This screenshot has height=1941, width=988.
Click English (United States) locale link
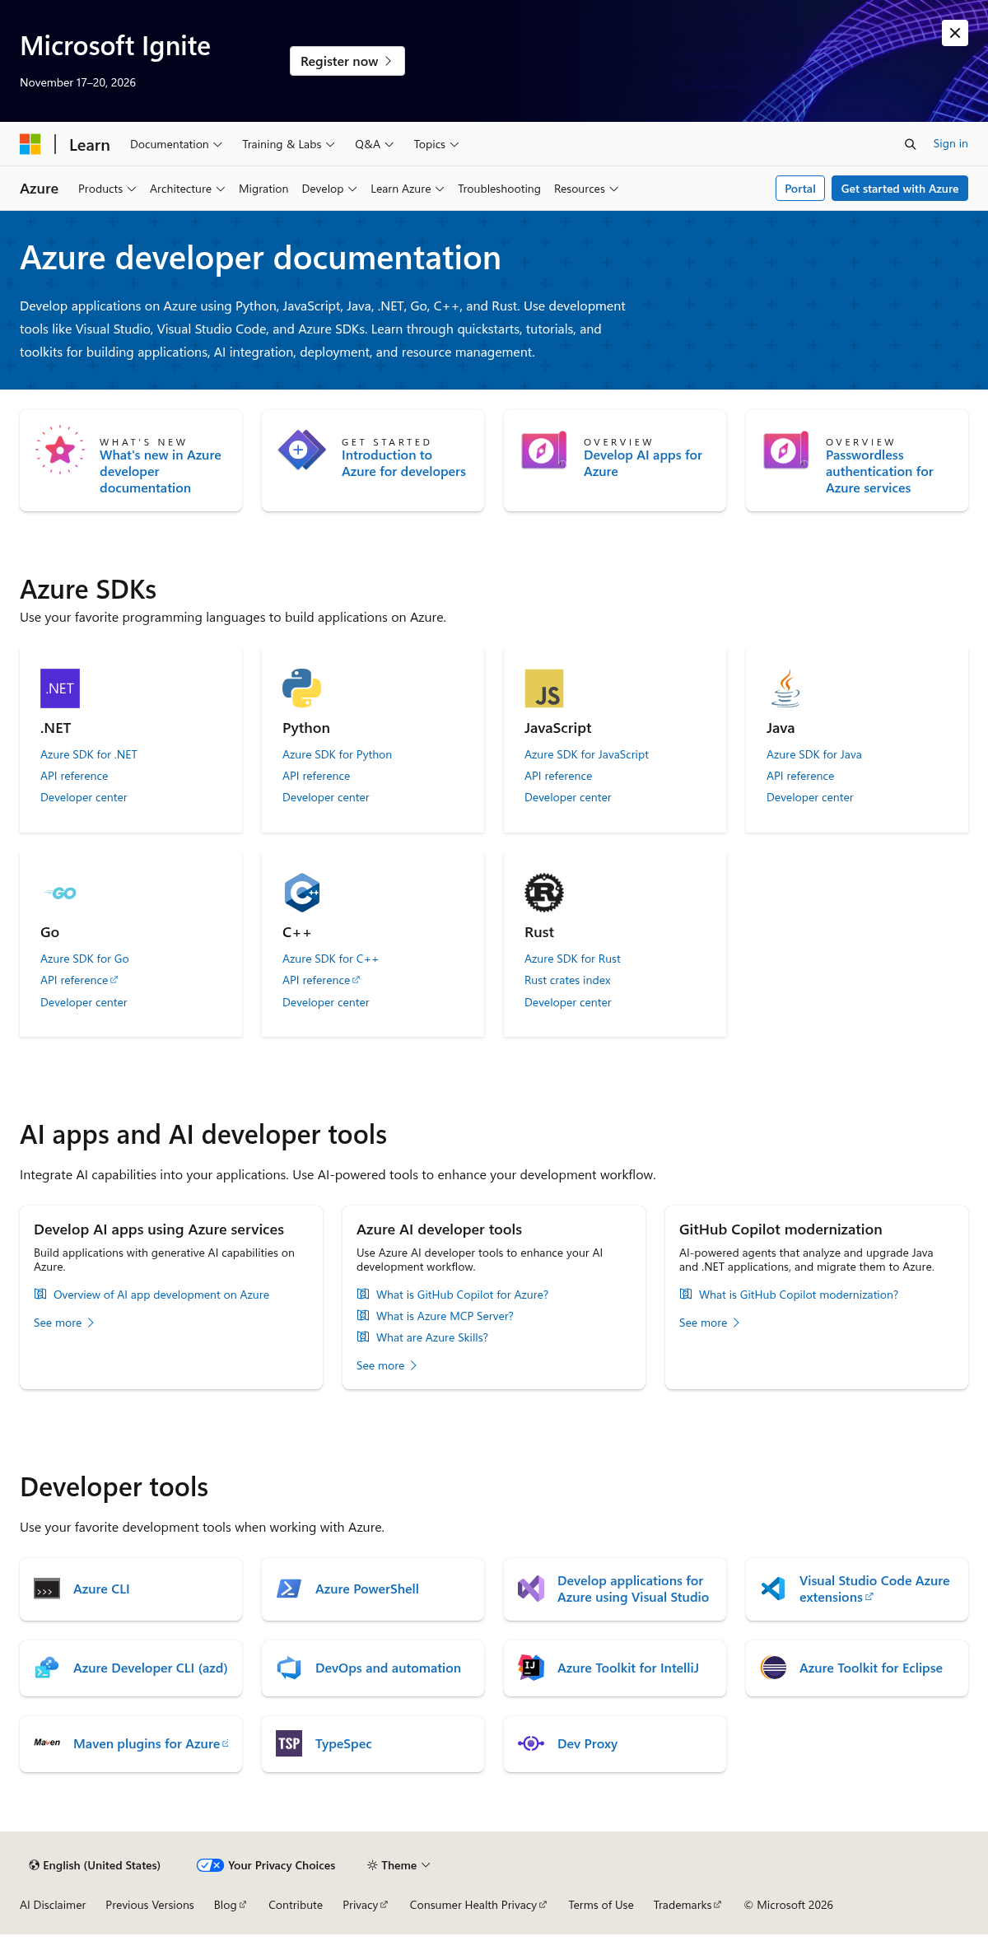point(95,1865)
